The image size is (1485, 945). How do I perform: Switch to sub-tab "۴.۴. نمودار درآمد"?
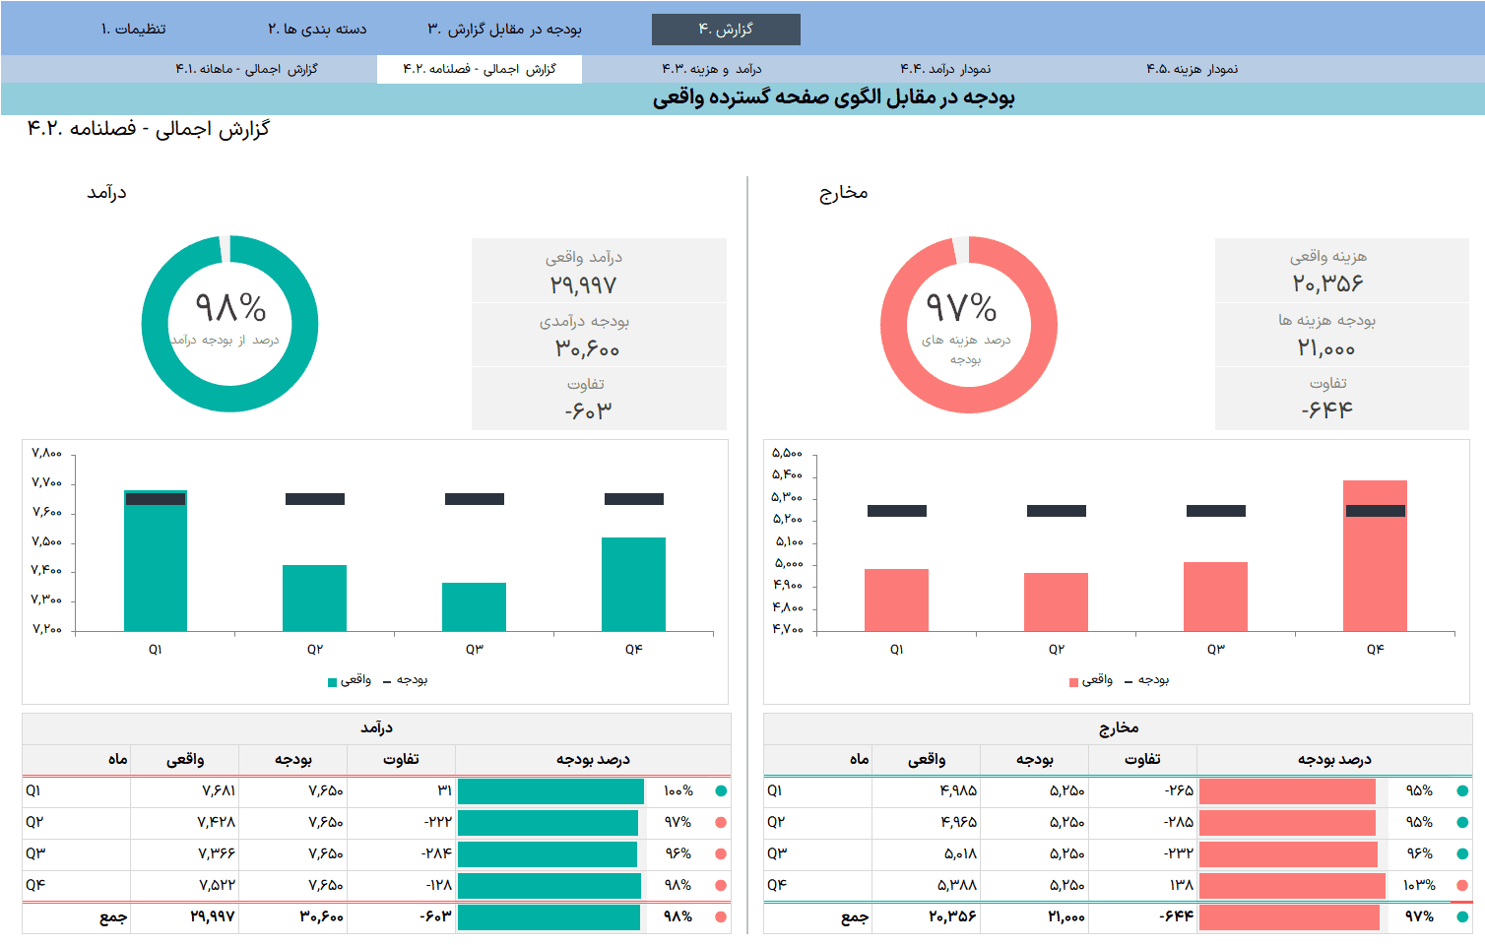coord(945,69)
